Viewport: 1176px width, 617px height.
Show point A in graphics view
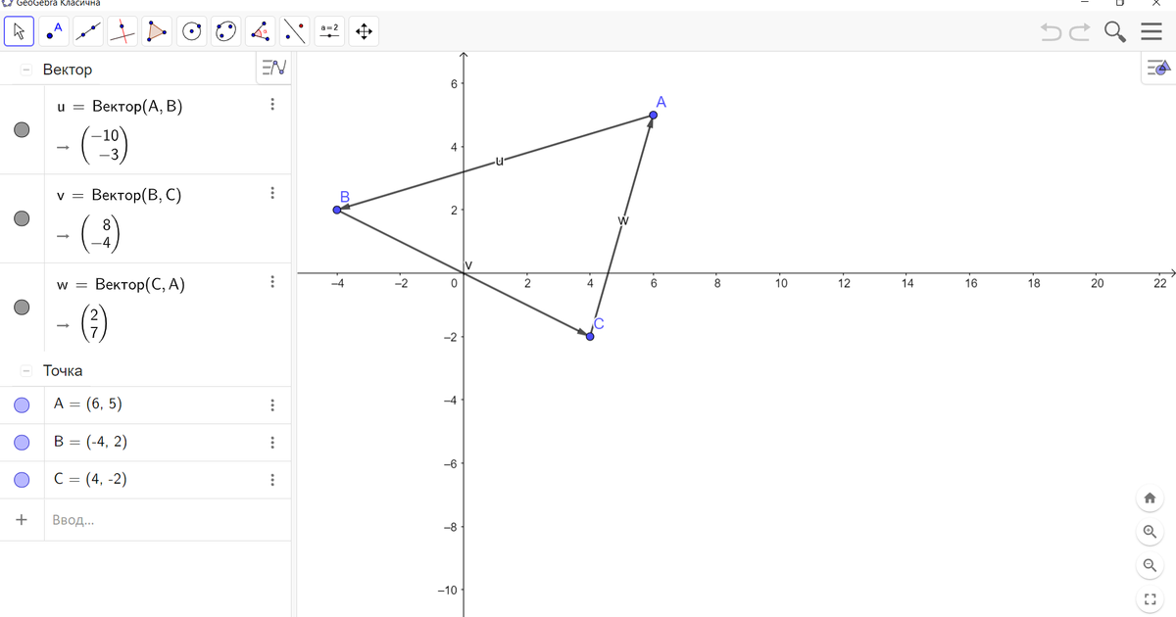pos(22,404)
